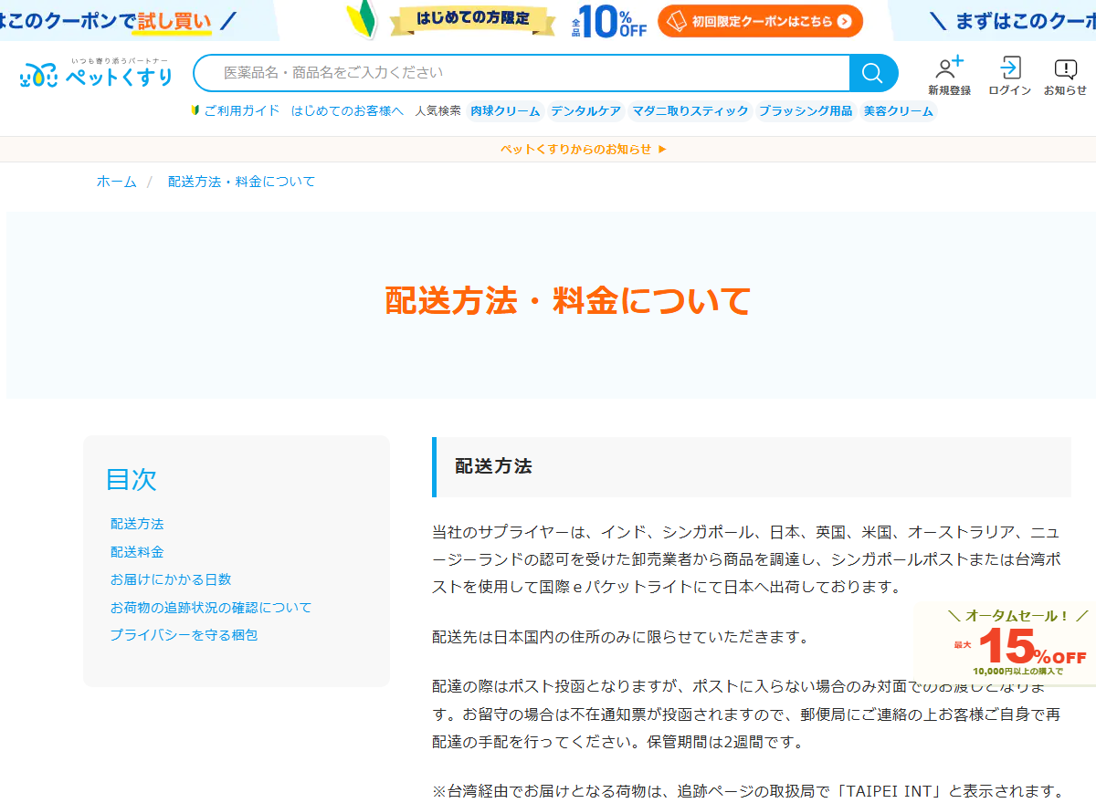The width and height of the screenshot is (1096, 803).
Task: Select the ブラッシング用品 search tag
Action: [x=806, y=111]
